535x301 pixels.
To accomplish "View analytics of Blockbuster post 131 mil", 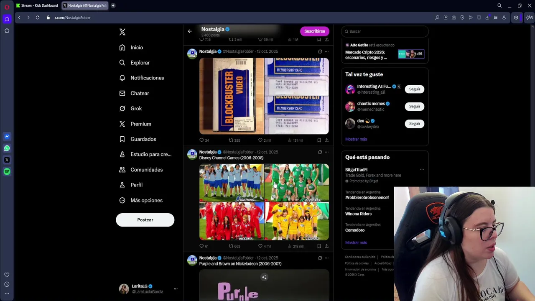I will tap(295, 140).
